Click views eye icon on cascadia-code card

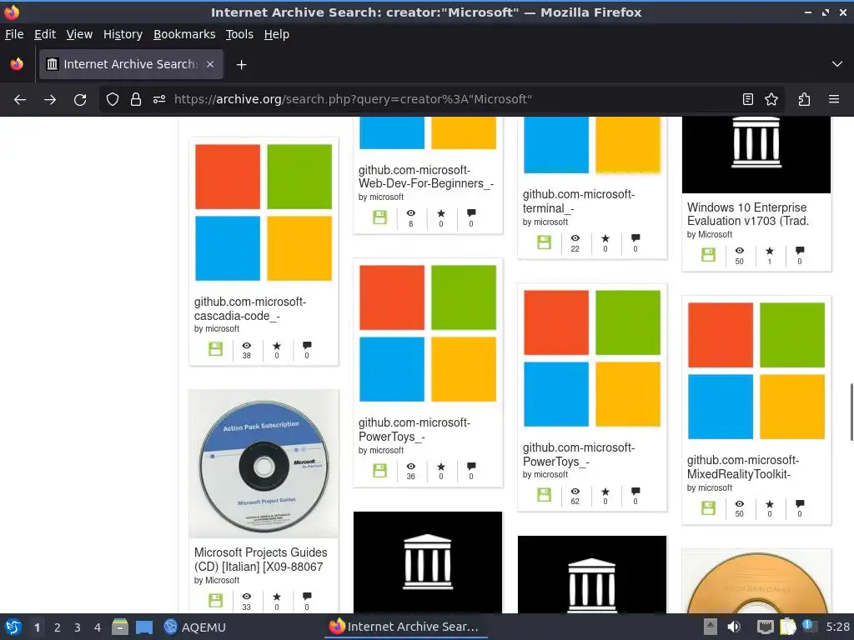click(x=247, y=346)
